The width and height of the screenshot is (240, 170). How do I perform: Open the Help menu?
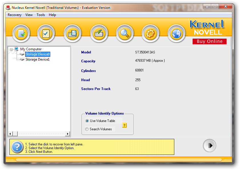pos(52,15)
